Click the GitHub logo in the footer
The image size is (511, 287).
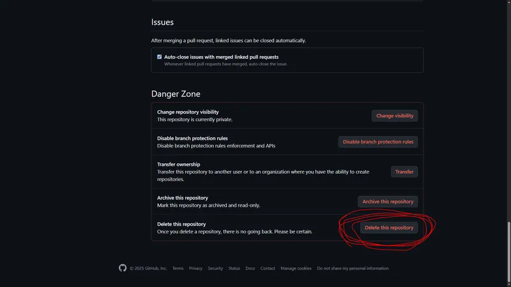(123, 269)
